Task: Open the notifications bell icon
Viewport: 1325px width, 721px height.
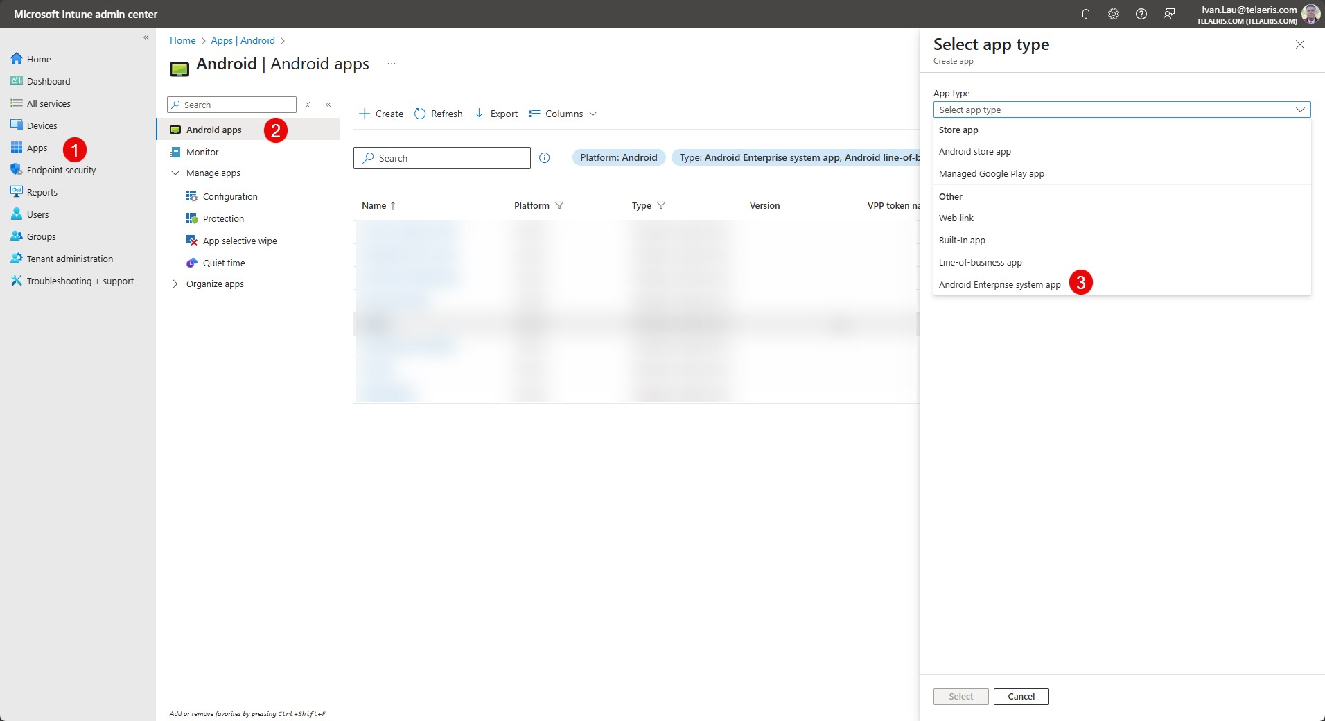Action: (1086, 14)
